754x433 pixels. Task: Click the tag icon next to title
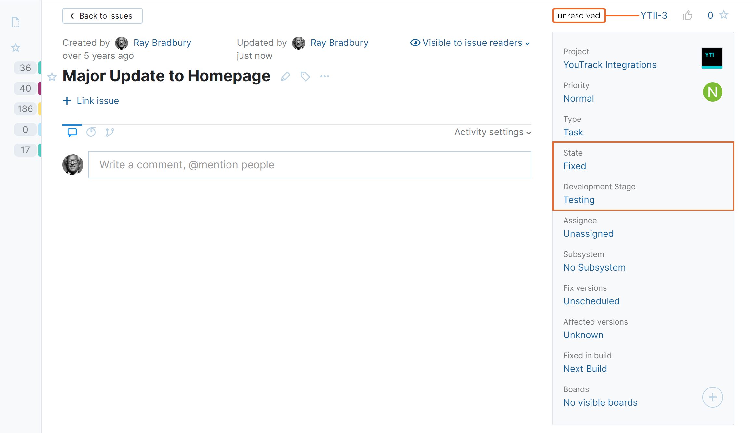[305, 76]
